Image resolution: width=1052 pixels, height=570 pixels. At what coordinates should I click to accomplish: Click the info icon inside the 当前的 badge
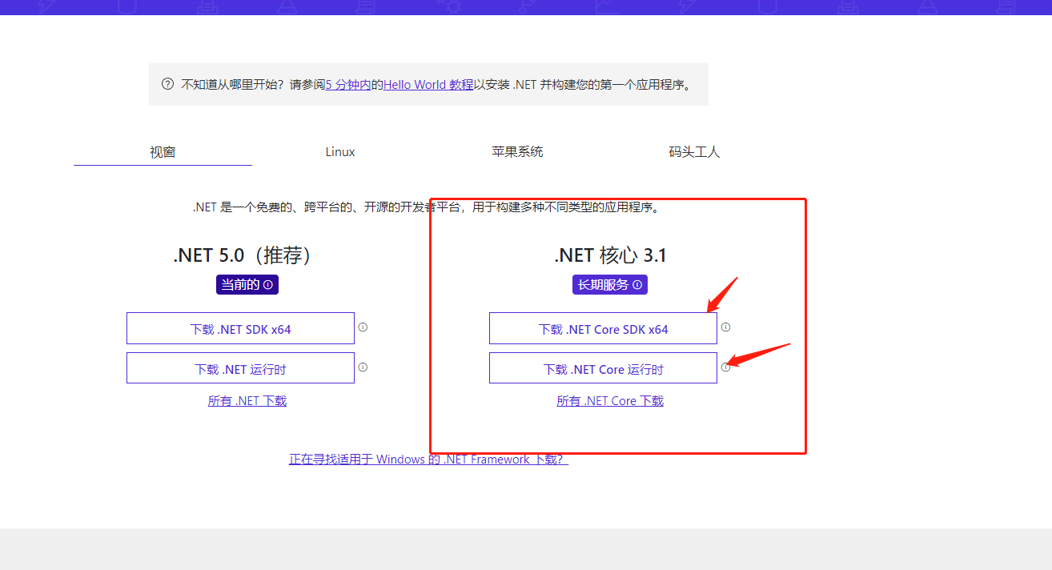tap(268, 284)
